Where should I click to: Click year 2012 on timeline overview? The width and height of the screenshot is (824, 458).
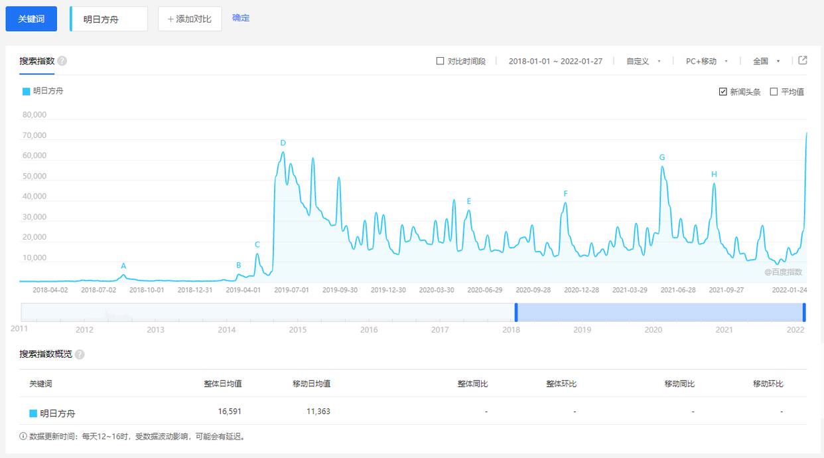(x=84, y=330)
